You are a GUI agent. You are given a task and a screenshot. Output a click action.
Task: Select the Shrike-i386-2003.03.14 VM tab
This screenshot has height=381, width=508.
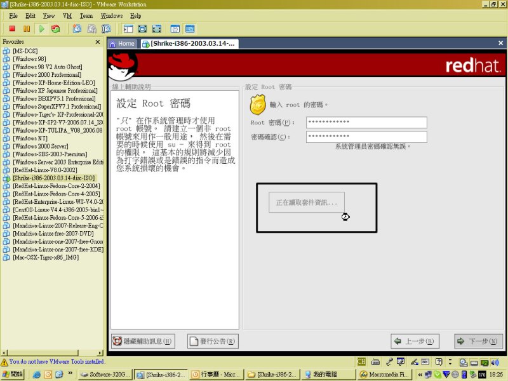point(189,43)
